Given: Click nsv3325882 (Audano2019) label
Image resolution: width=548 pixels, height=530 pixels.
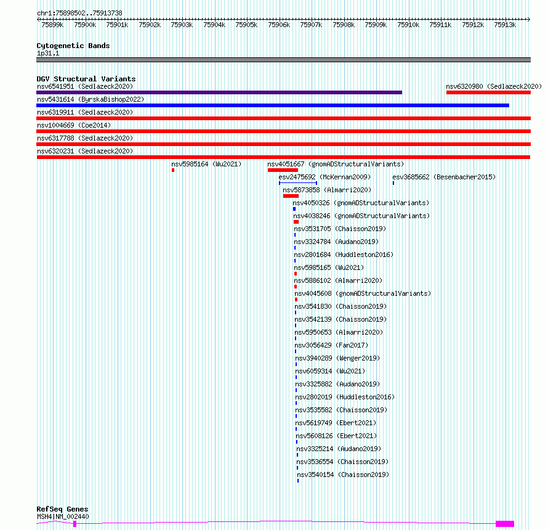Looking at the screenshot, I should 337,384.
